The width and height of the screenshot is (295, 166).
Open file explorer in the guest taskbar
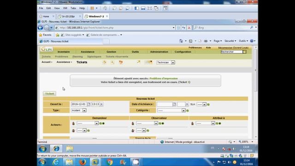pyautogui.click(x=70, y=148)
